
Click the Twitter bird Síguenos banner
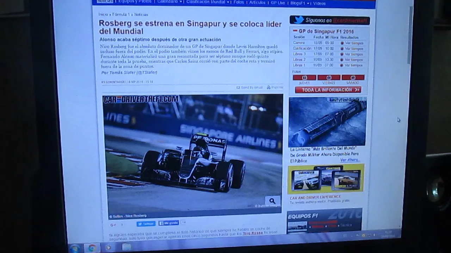point(329,20)
